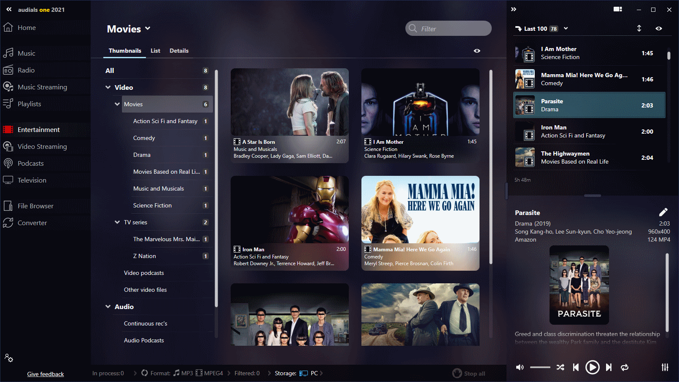Select the All category
This screenshot has height=382, width=679.
158,70
